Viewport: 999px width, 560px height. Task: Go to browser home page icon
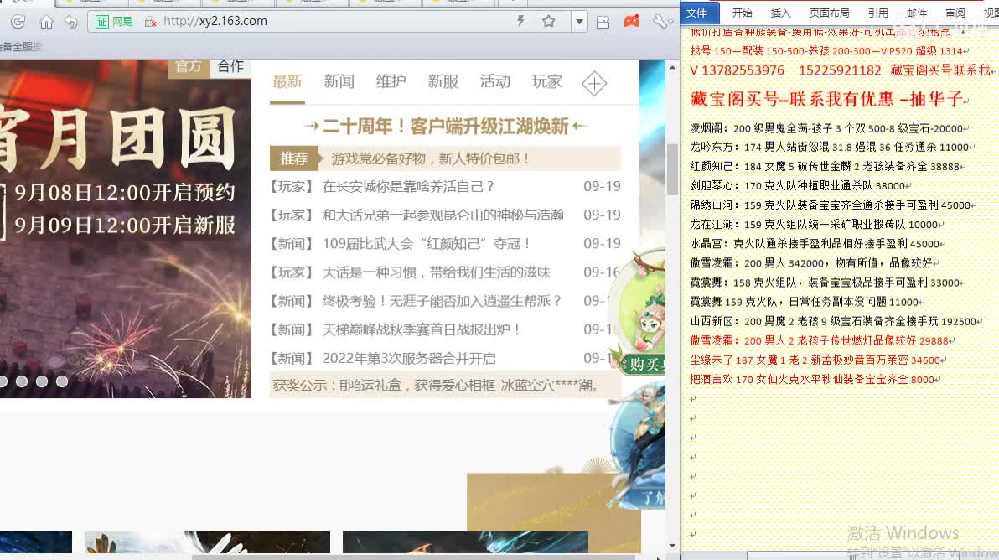[x=46, y=22]
